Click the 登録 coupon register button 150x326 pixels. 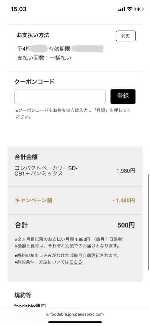(123, 96)
